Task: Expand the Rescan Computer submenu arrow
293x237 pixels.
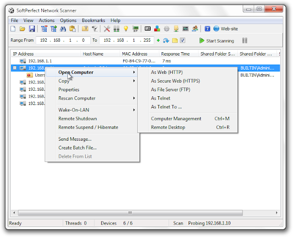Action: [x=134, y=98]
